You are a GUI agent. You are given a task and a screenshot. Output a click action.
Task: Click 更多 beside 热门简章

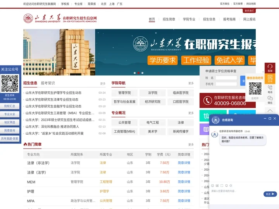click(x=191, y=144)
